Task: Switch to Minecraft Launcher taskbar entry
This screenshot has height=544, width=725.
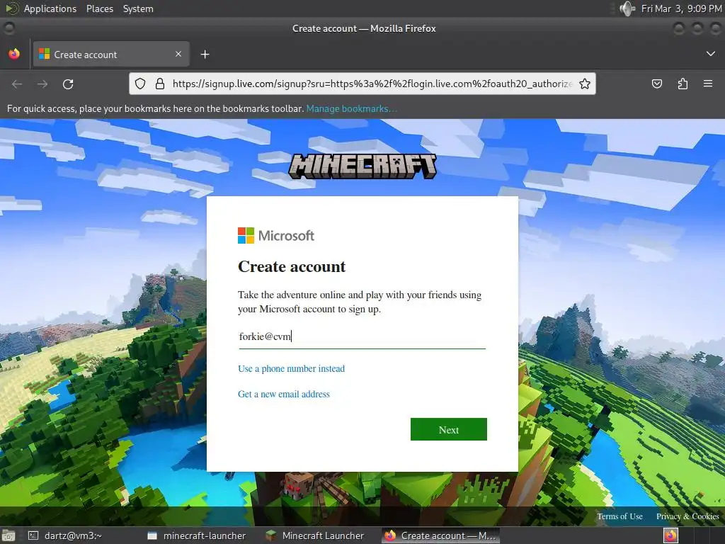Action: click(x=316, y=535)
